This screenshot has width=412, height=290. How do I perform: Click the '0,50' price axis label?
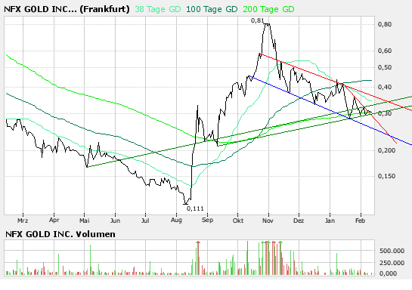click(x=385, y=67)
